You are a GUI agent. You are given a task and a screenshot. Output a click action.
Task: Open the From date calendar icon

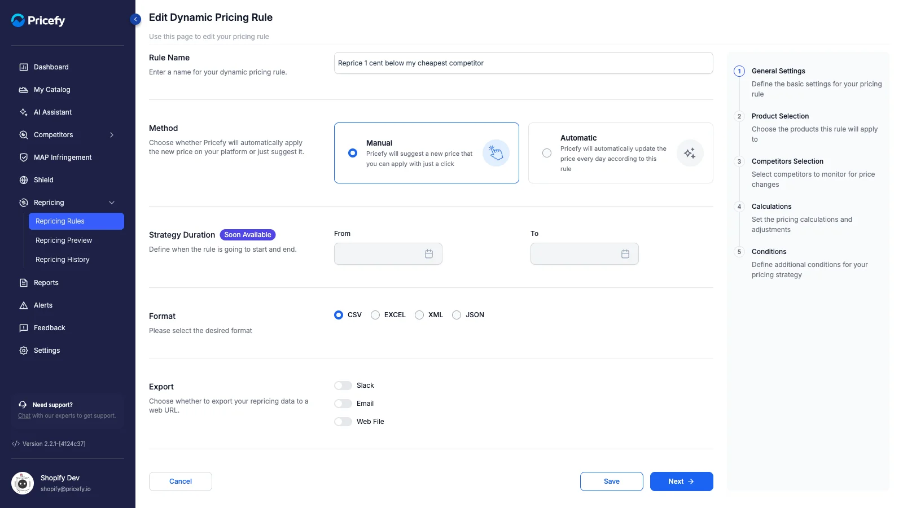click(429, 254)
